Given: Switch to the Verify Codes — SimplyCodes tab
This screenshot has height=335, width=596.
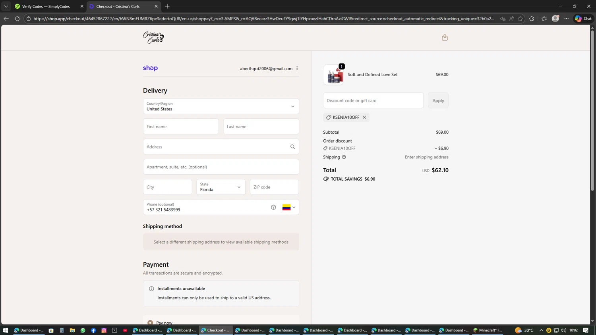Looking at the screenshot, I should 46,6.
